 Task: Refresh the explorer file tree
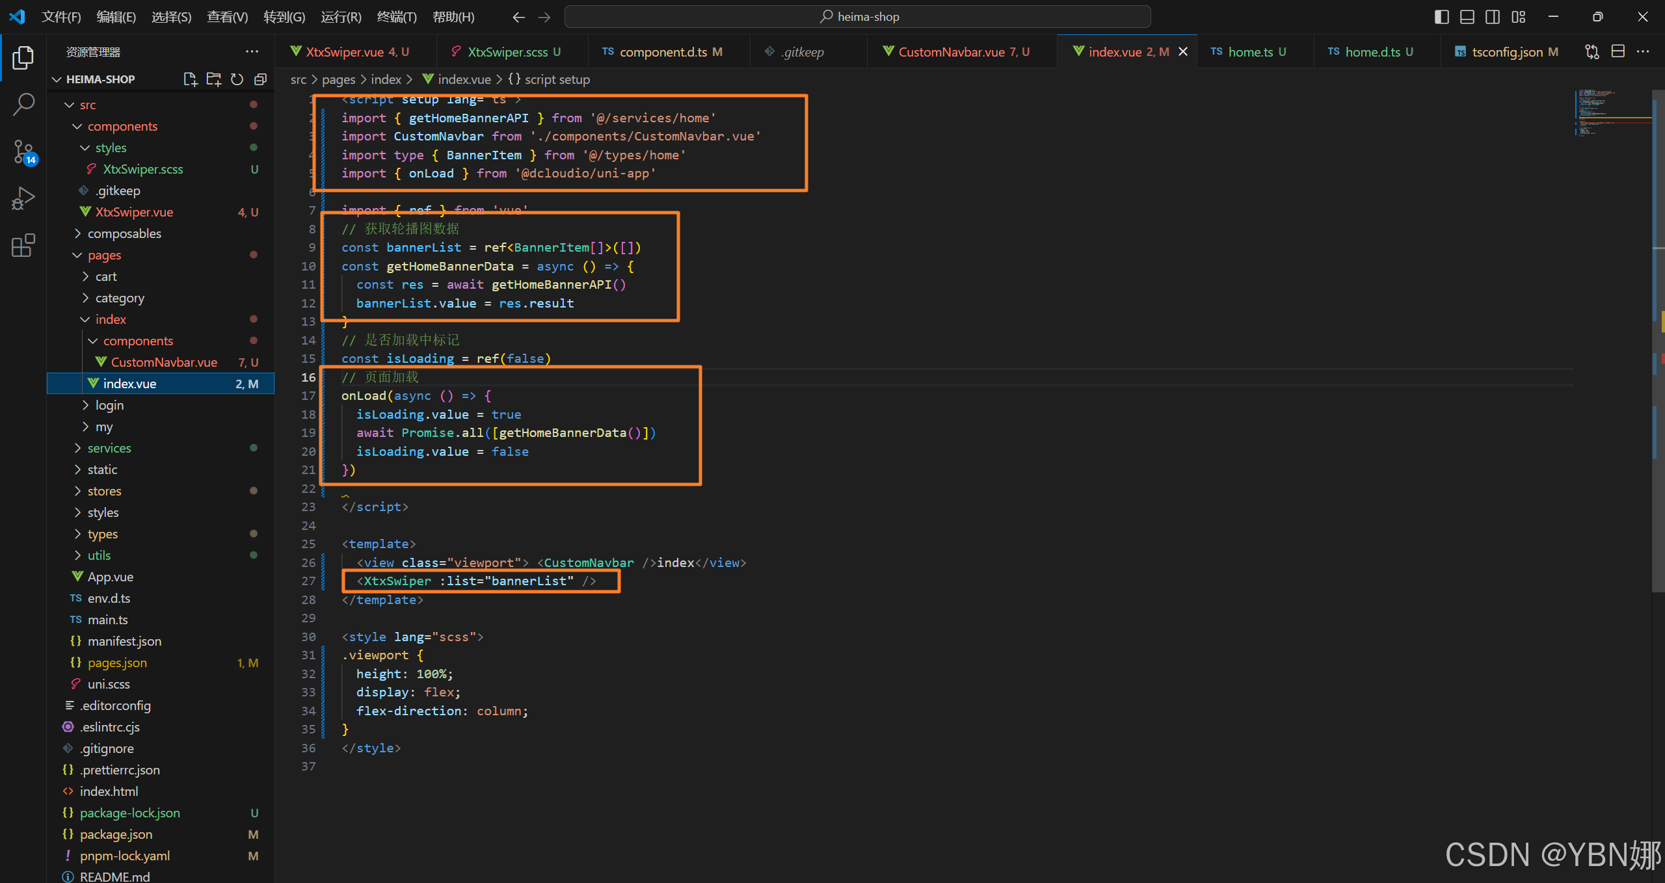tap(237, 79)
